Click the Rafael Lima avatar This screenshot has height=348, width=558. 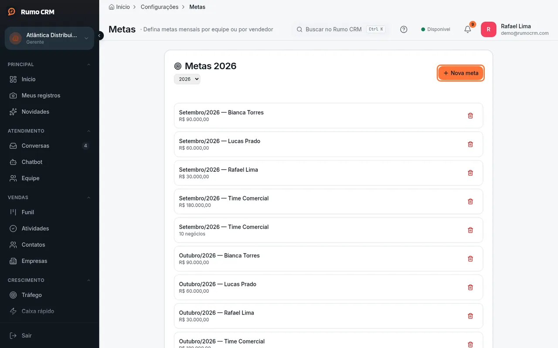(x=488, y=30)
